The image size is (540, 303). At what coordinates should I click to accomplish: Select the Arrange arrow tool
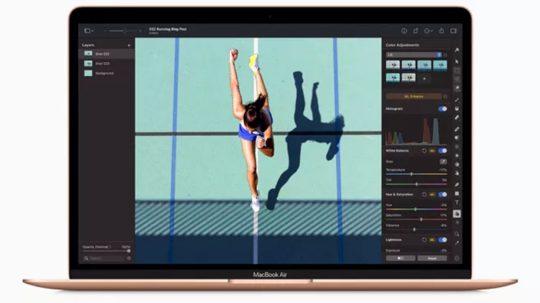click(457, 62)
